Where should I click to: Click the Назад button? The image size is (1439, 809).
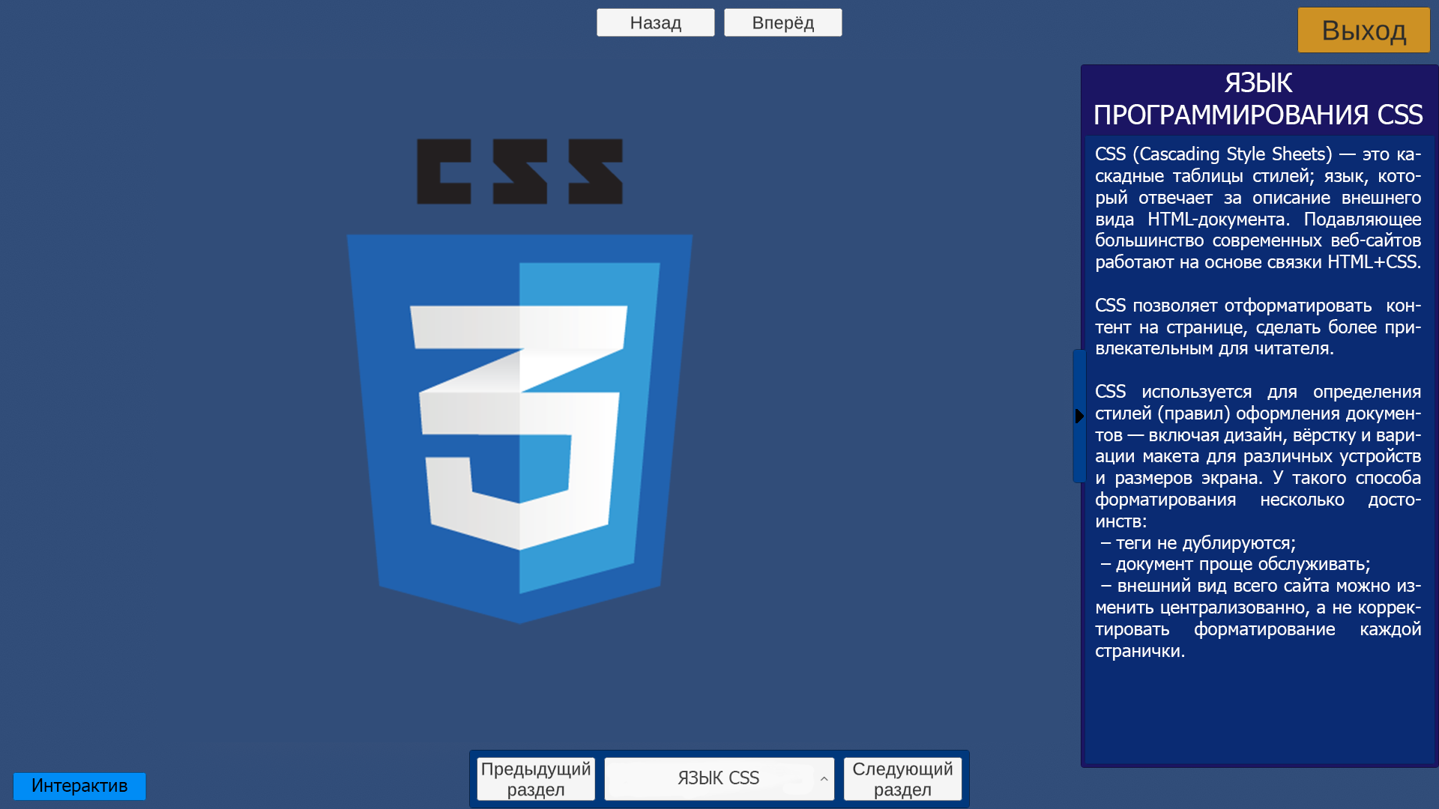click(655, 22)
